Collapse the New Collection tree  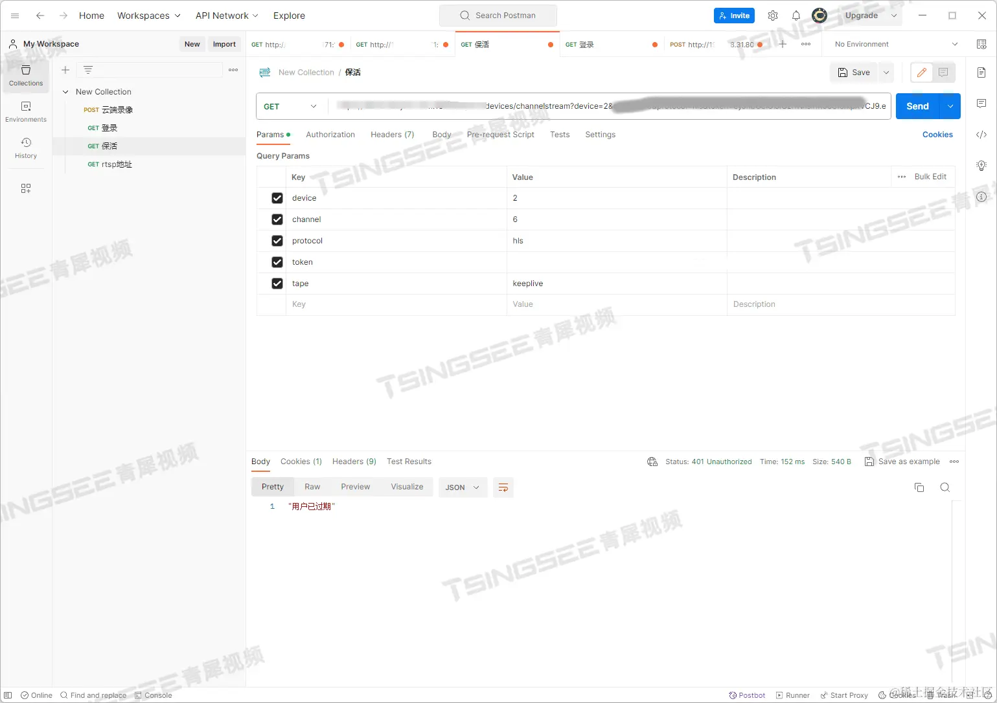(65, 92)
